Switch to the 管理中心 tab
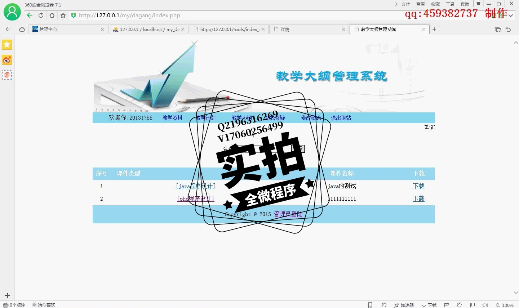 [68, 29]
